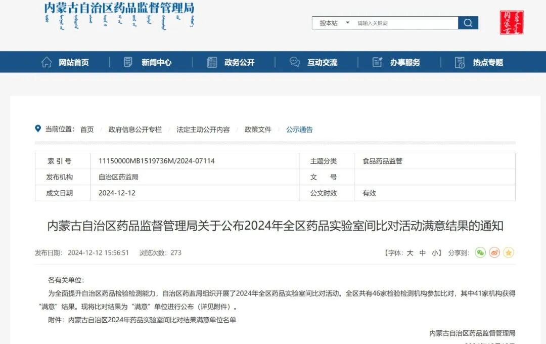Open the 网站首页 menu item
The width and height of the screenshot is (546, 344).
coord(74,62)
